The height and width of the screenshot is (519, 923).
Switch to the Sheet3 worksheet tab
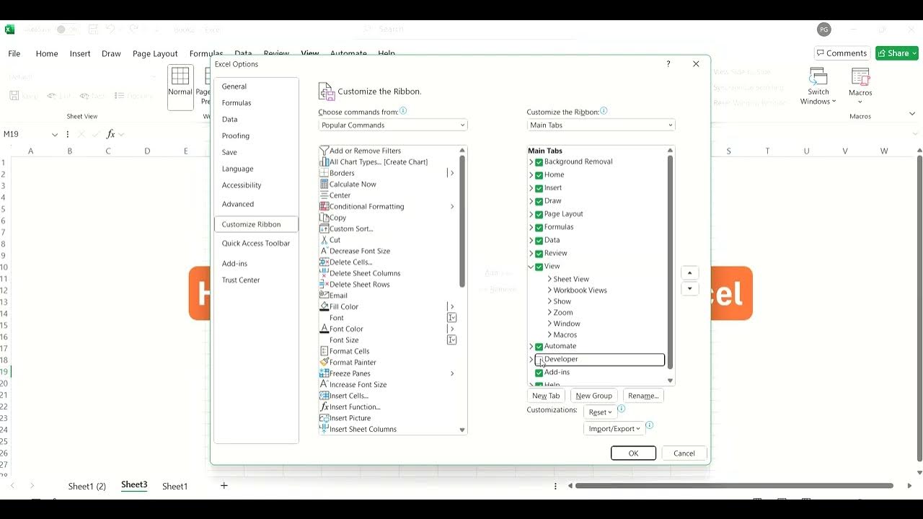134,485
